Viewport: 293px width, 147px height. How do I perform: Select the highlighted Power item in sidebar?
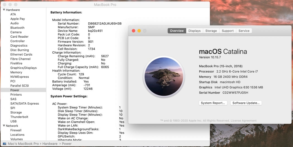tap(23, 90)
